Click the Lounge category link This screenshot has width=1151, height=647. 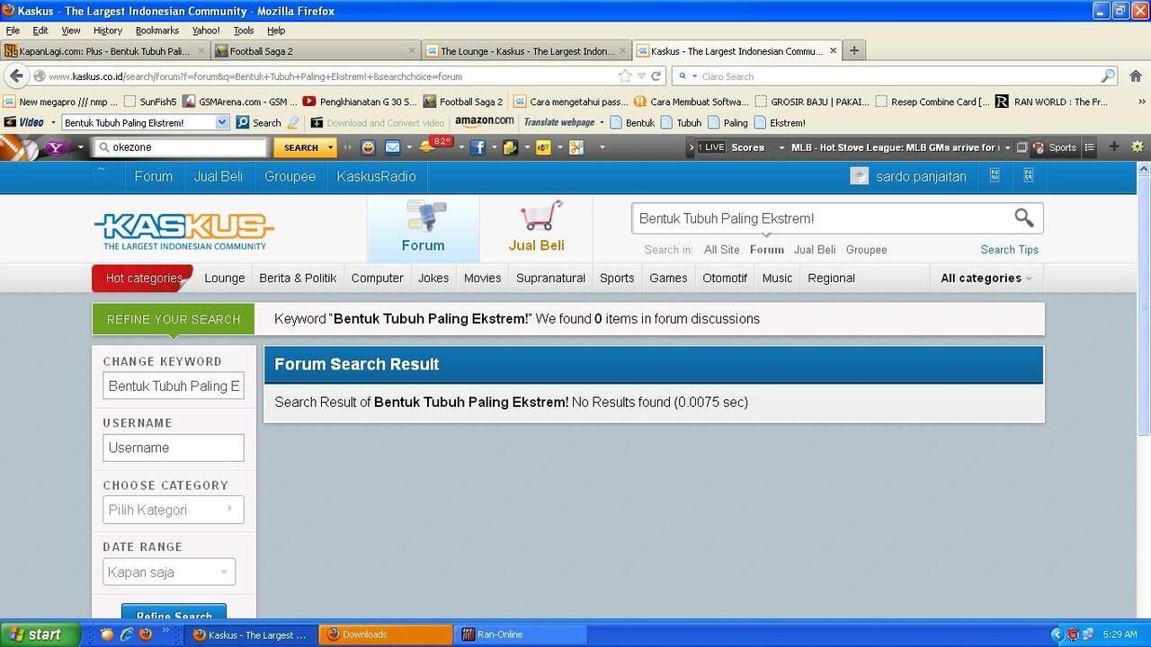[x=224, y=279]
